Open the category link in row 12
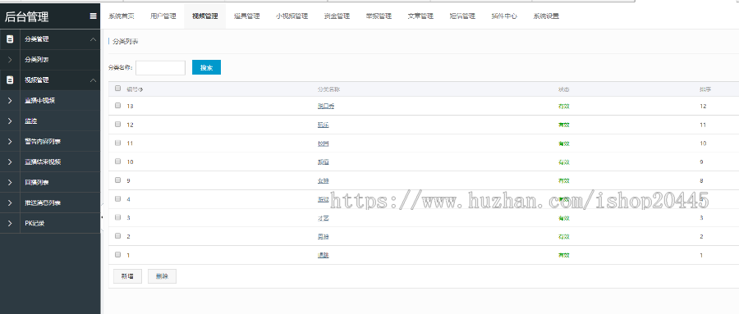This screenshot has width=739, height=314. [x=323, y=125]
